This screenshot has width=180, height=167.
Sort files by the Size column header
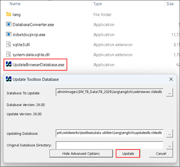point(170,4)
